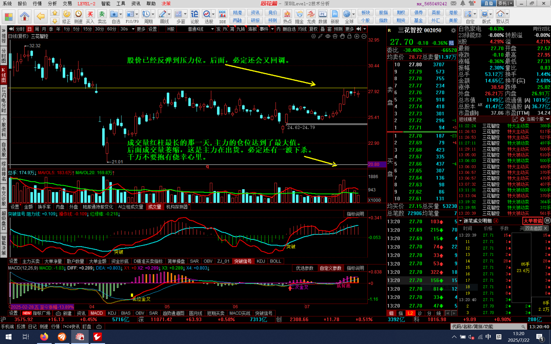
Task: Open the LEVEL-2 menu
Action: coord(86,3)
